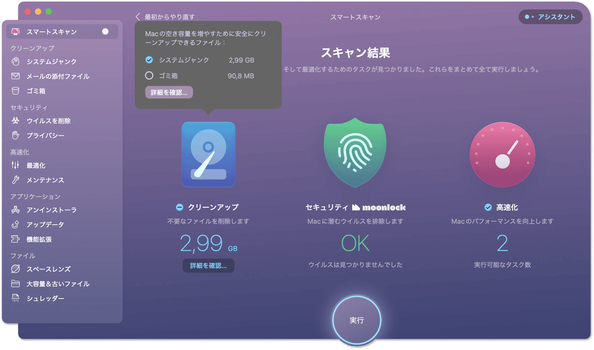Click the moonlock logo
This screenshot has height=350, width=594.
(379, 207)
